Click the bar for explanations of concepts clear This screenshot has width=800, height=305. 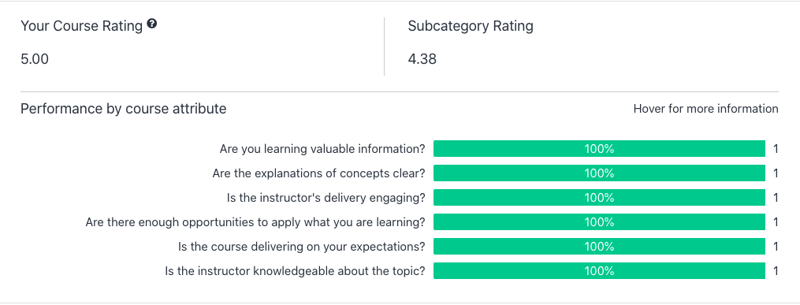(x=599, y=173)
